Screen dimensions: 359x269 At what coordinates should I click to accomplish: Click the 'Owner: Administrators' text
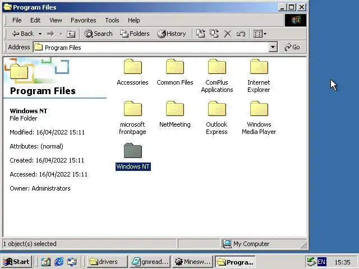pyautogui.click(x=40, y=188)
